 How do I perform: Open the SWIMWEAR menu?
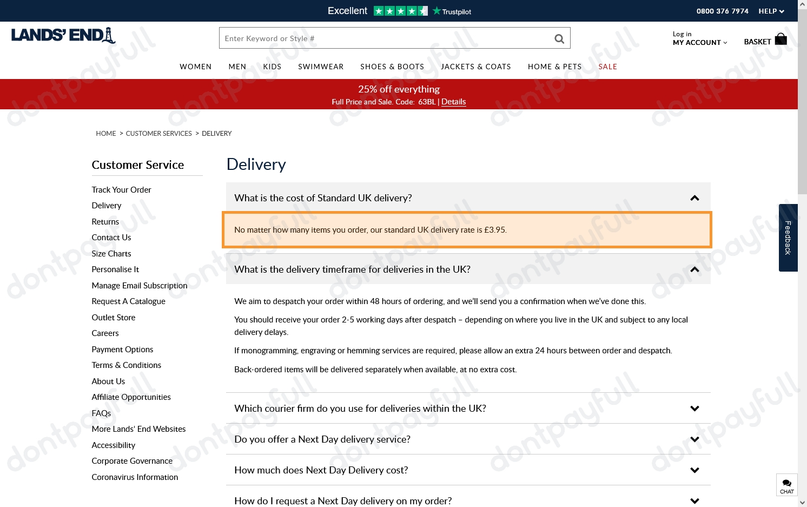[x=321, y=67]
